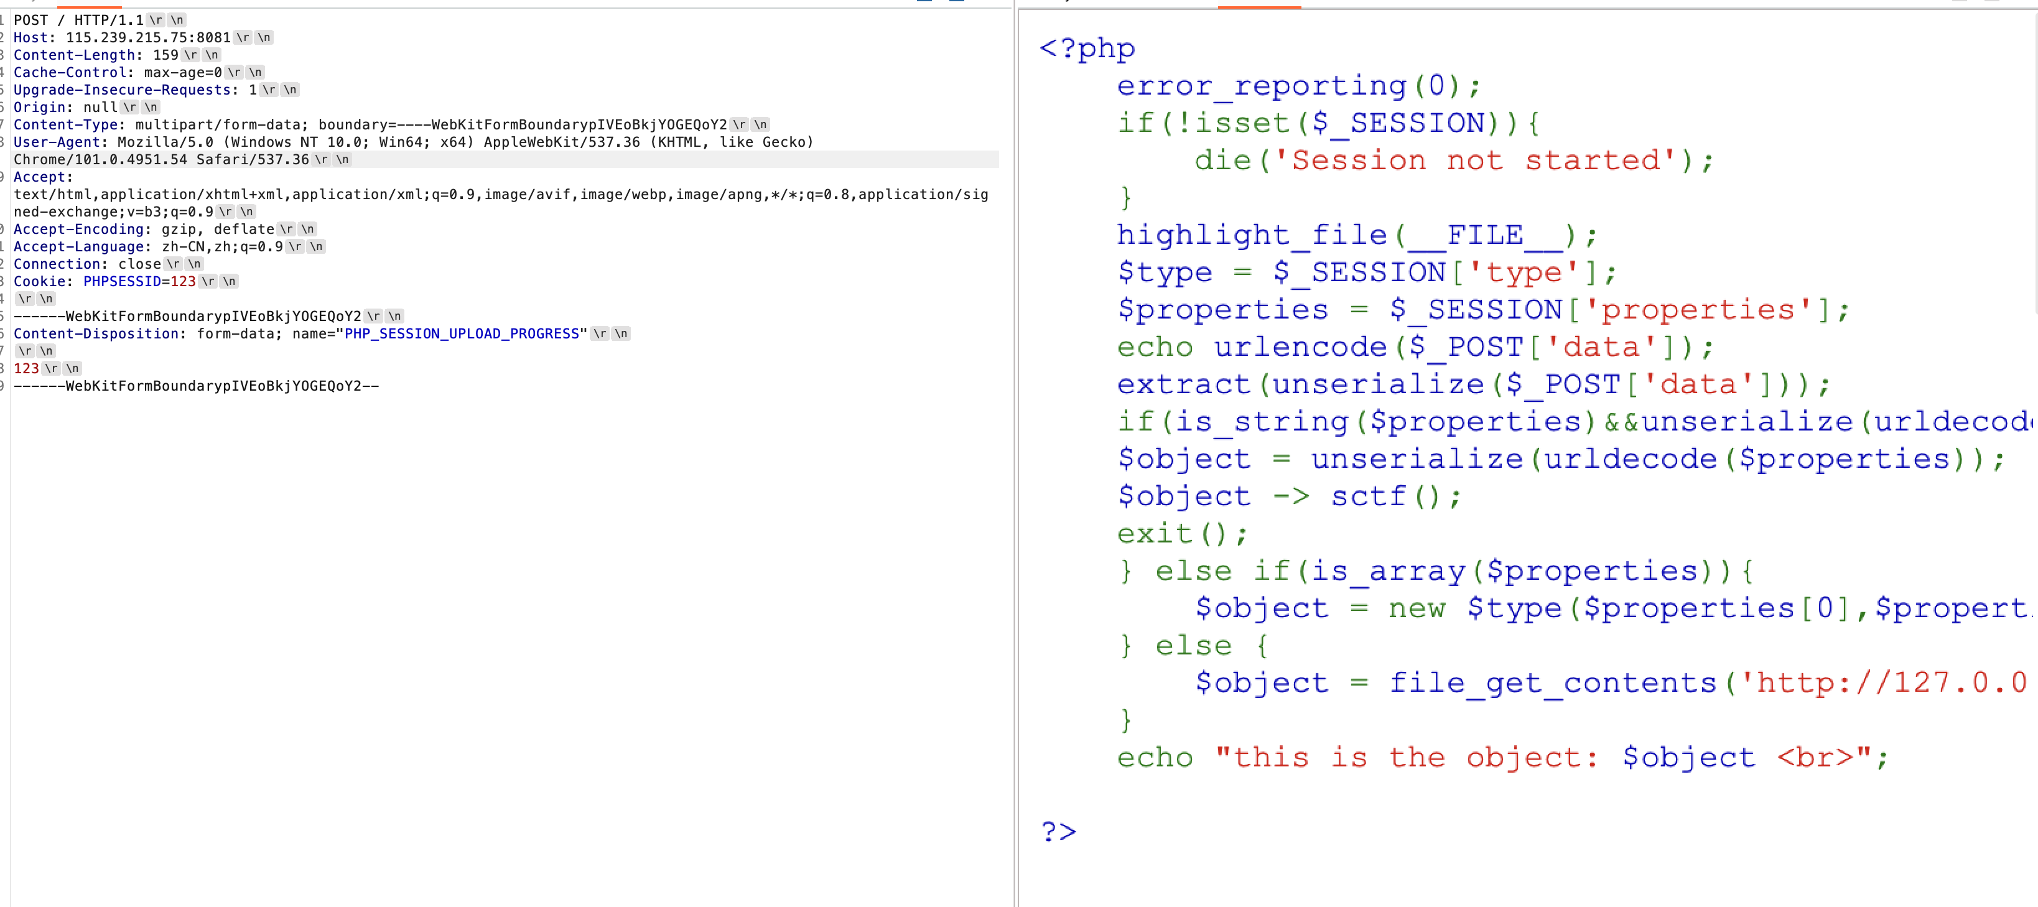Click the PHP_SESSION_UPLOAD_PROGRESS form field name
2038x907 pixels.
click(462, 333)
